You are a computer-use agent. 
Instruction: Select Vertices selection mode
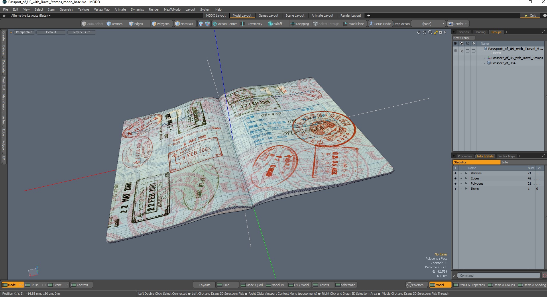click(115, 24)
